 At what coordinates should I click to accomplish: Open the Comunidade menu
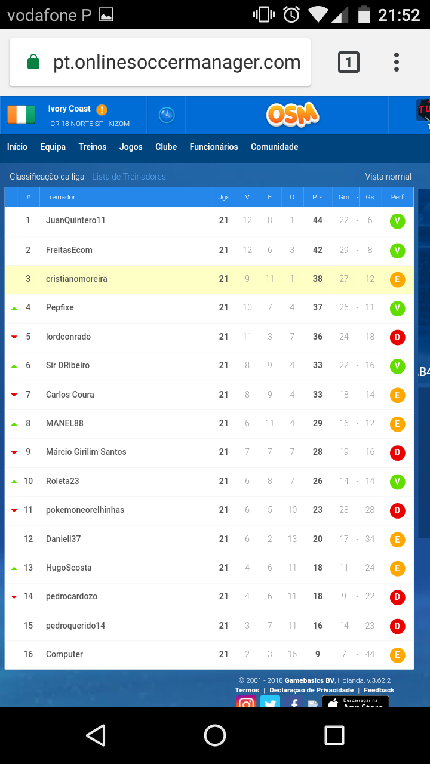click(275, 147)
